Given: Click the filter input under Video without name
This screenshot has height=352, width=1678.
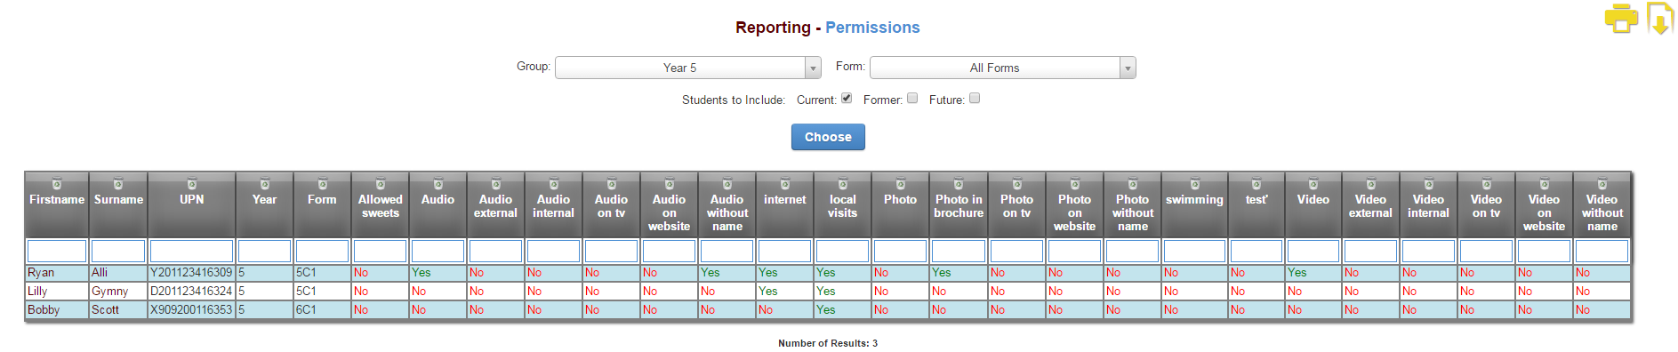Looking at the screenshot, I should click(1602, 251).
